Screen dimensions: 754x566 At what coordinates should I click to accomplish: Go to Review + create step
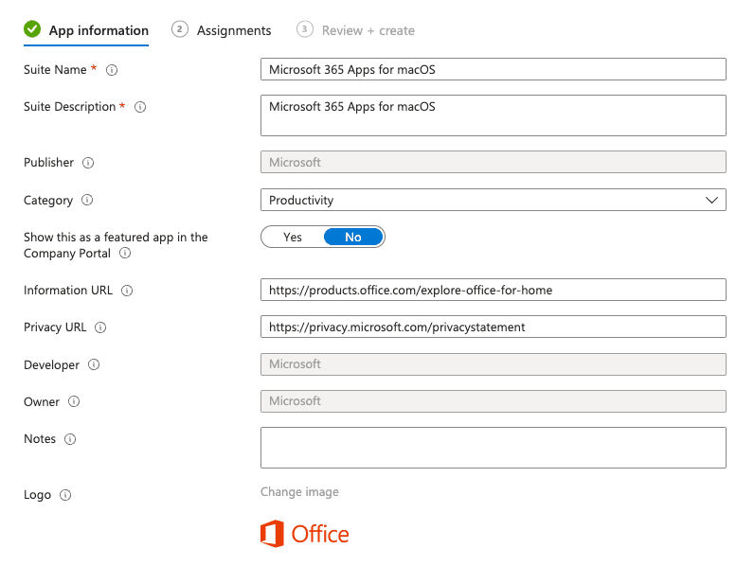(x=368, y=30)
